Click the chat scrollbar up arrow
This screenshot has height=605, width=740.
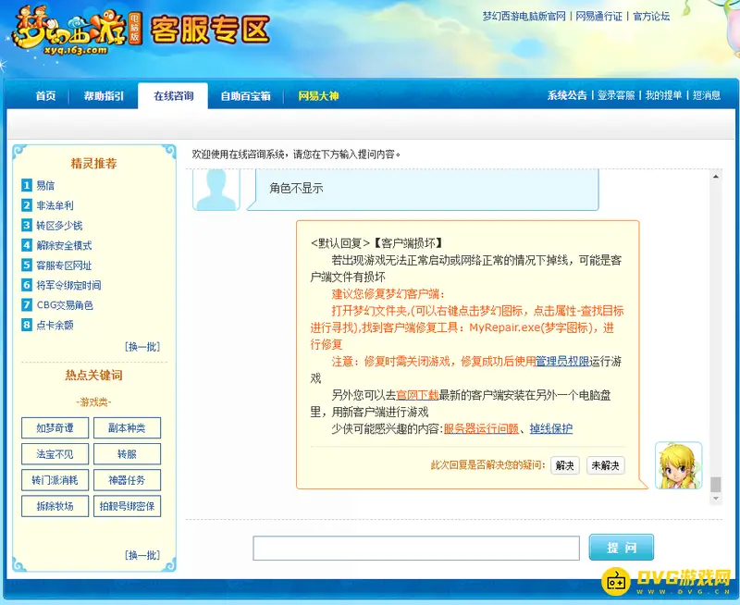[716, 177]
